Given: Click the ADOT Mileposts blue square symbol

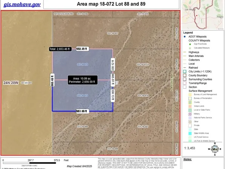Looking at the screenshot, I should pos(185,37).
